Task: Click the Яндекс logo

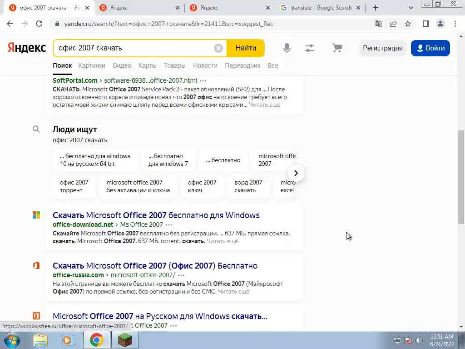Action: (27, 48)
